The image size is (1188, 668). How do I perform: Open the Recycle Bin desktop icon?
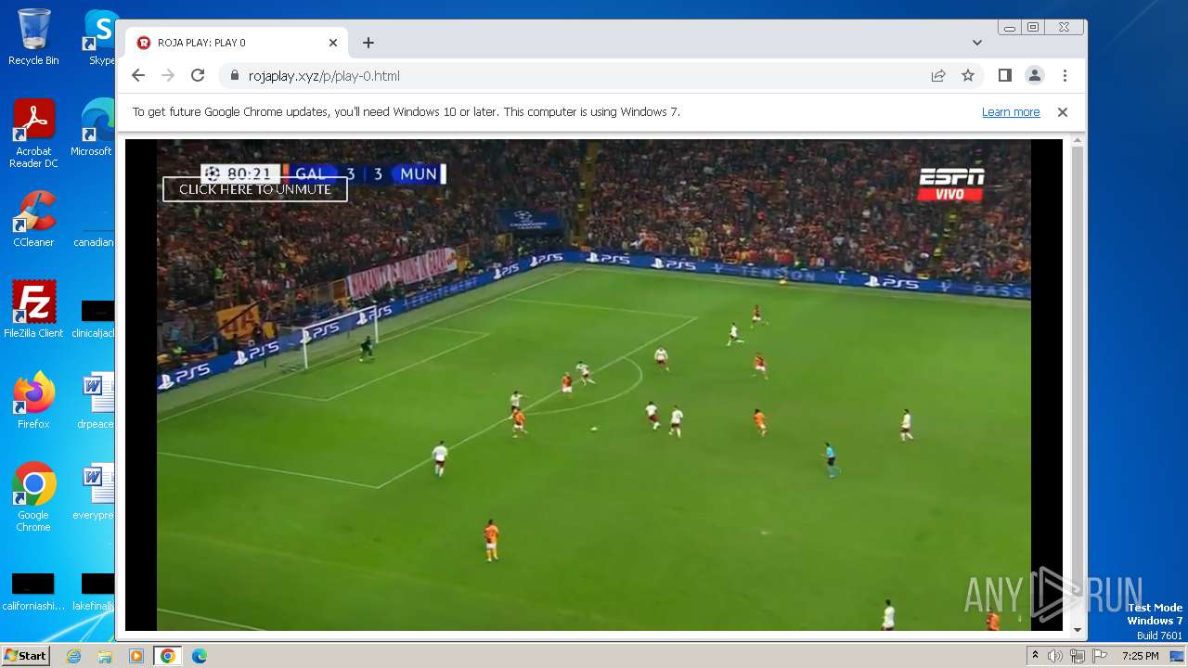(x=33, y=38)
